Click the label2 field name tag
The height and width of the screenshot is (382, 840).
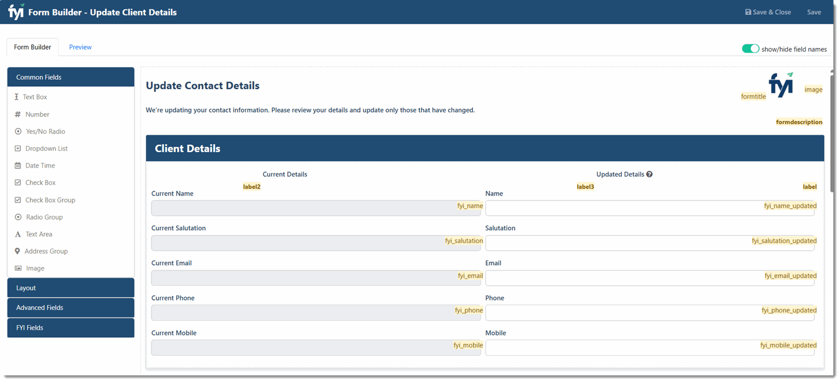coord(252,186)
